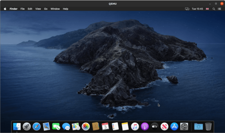Open the Finder menu
This screenshot has height=133, width=225.
tap(13, 9)
